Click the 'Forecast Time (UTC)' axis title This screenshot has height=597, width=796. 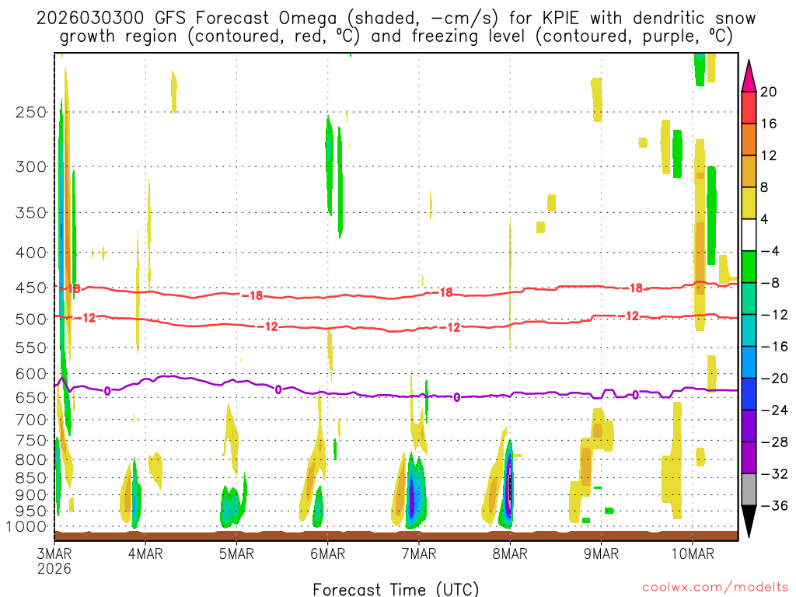396,588
